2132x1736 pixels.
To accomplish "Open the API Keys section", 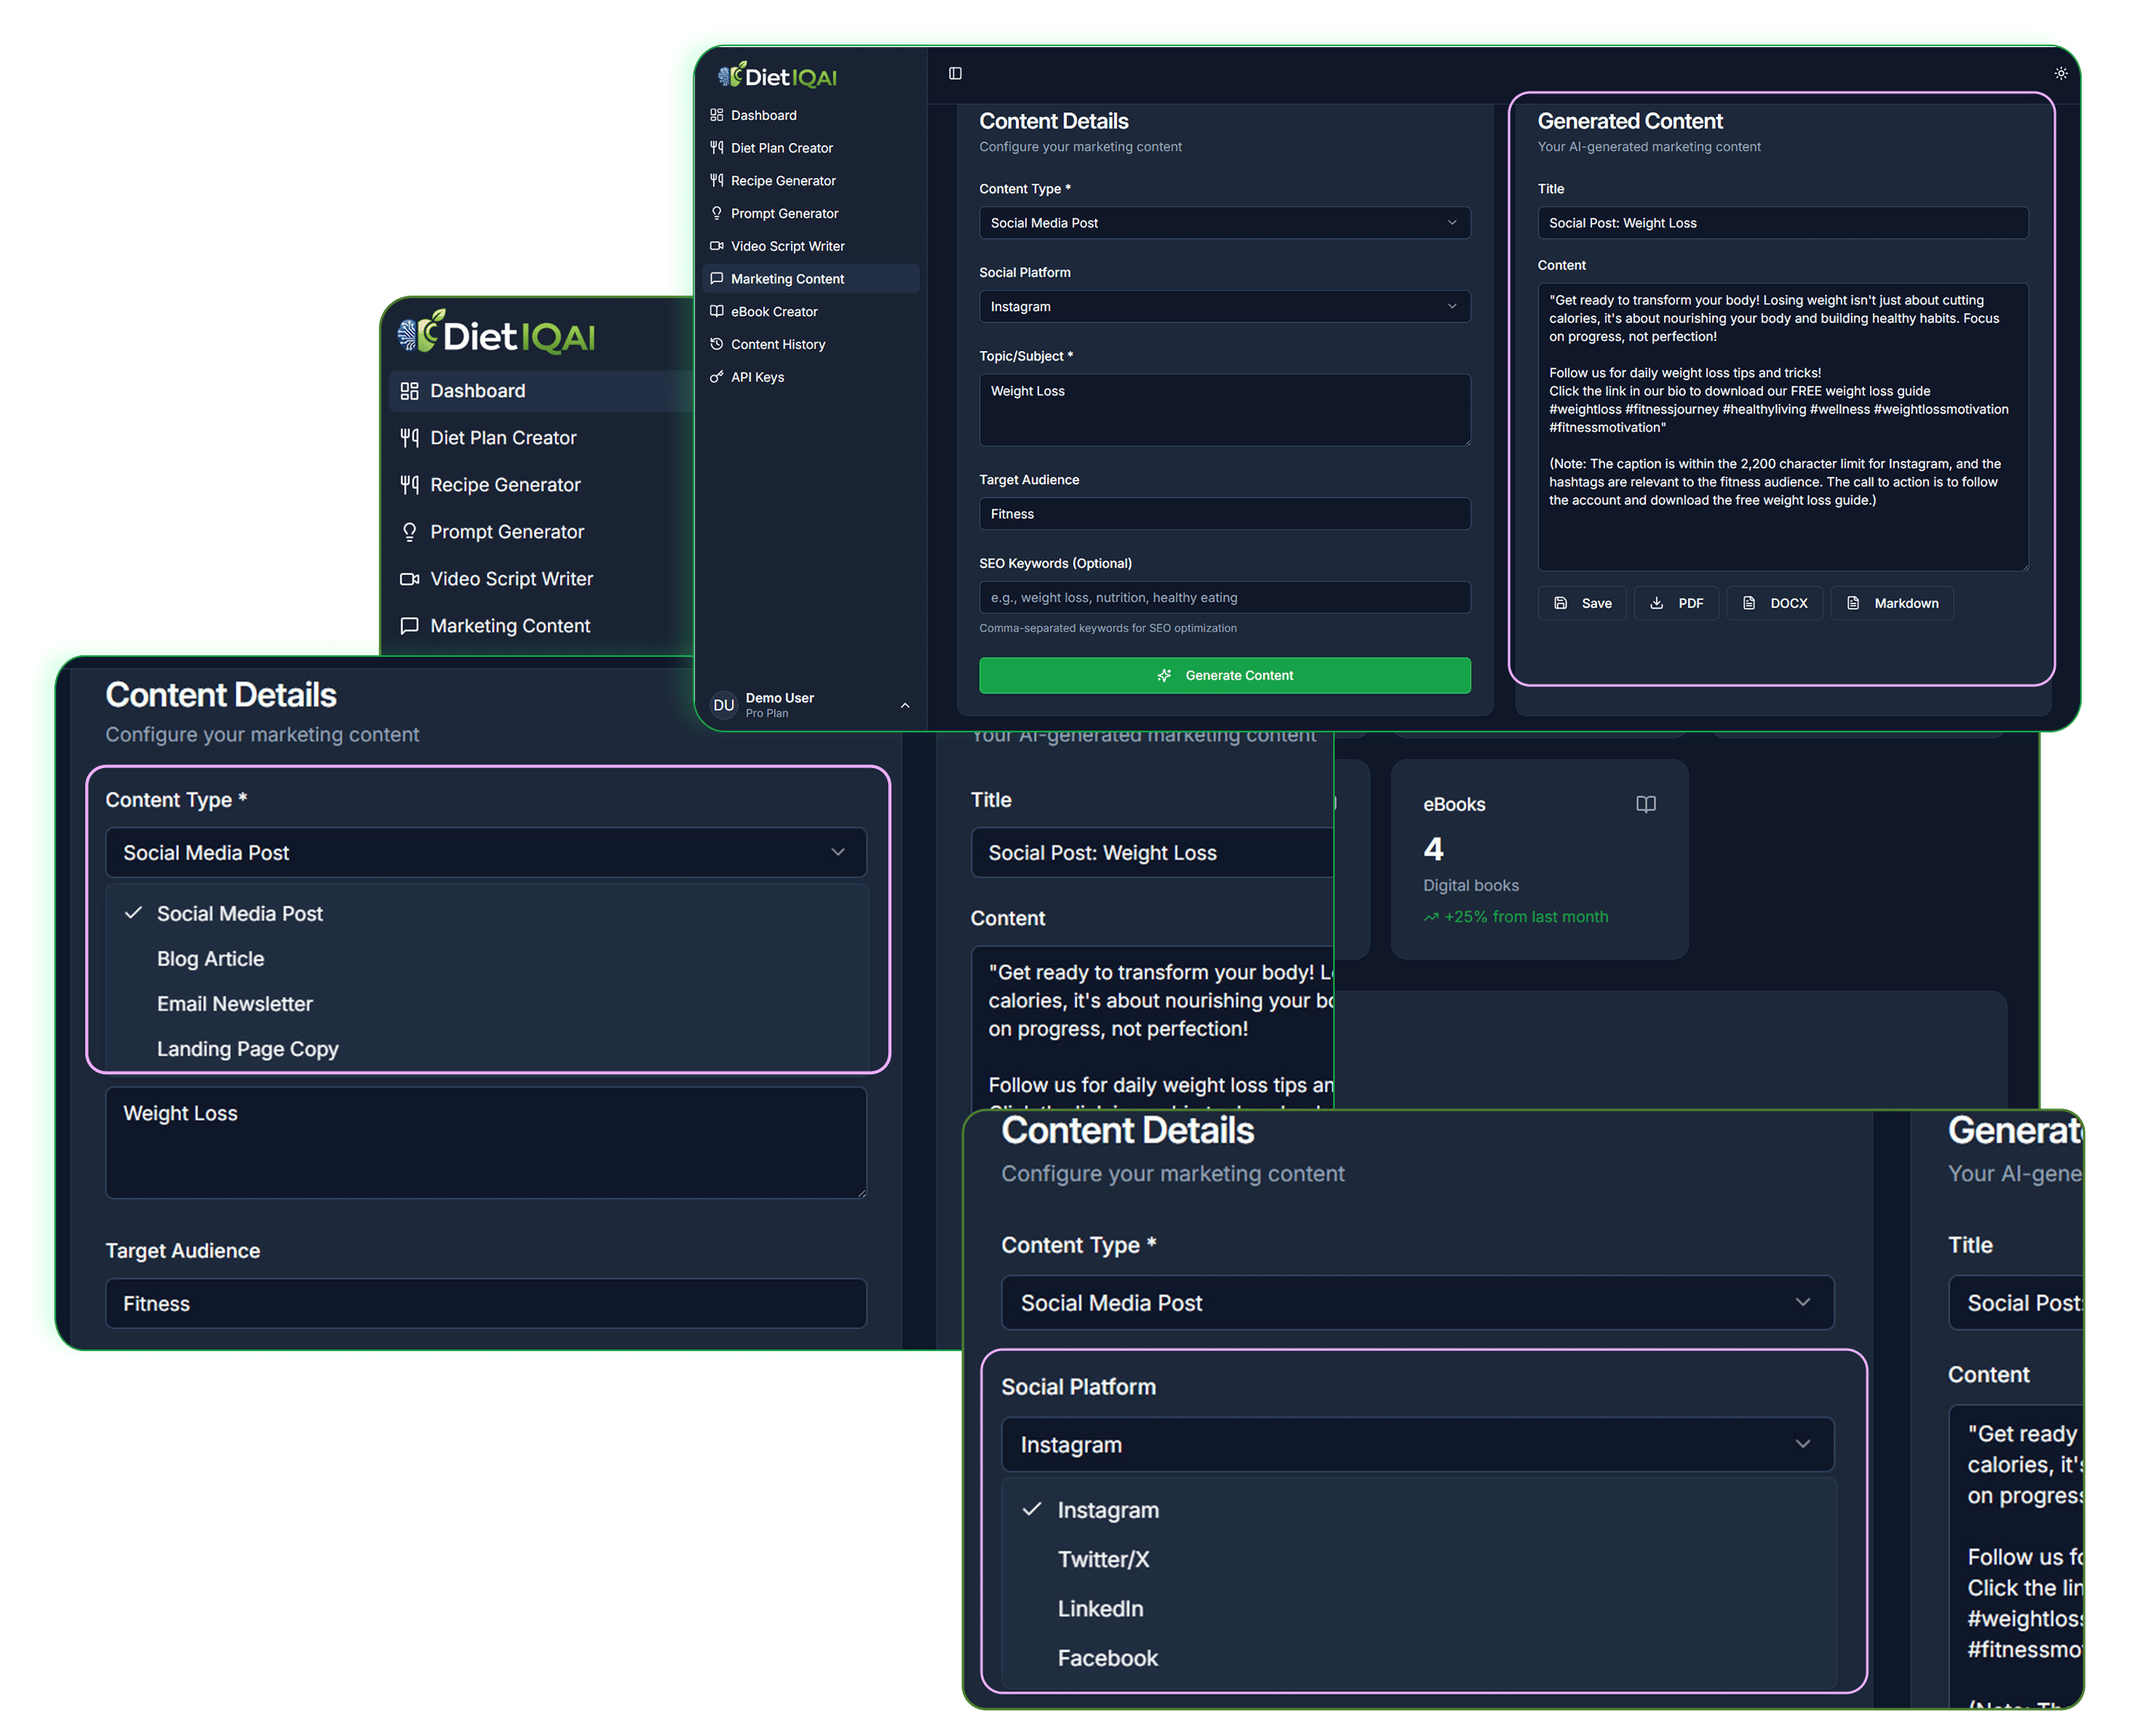I will pyautogui.click(x=757, y=377).
